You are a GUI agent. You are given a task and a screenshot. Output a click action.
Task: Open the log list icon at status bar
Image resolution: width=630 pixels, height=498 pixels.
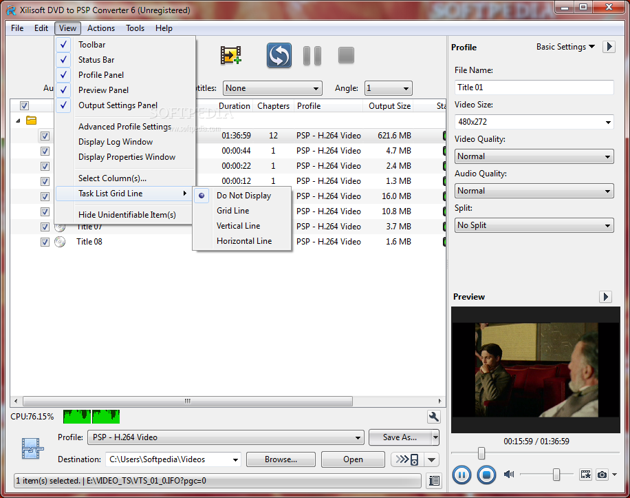pyautogui.click(x=434, y=481)
